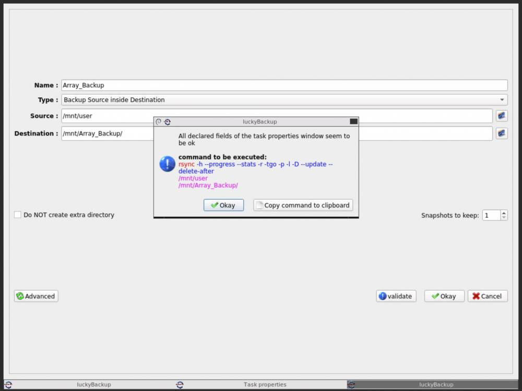Screen dimensions: 522x391
Task: Close the luckyBackup validation dialog
Action: [x=353, y=121]
